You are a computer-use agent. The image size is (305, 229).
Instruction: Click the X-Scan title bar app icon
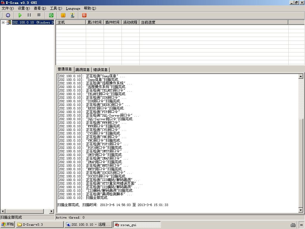(2, 2)
